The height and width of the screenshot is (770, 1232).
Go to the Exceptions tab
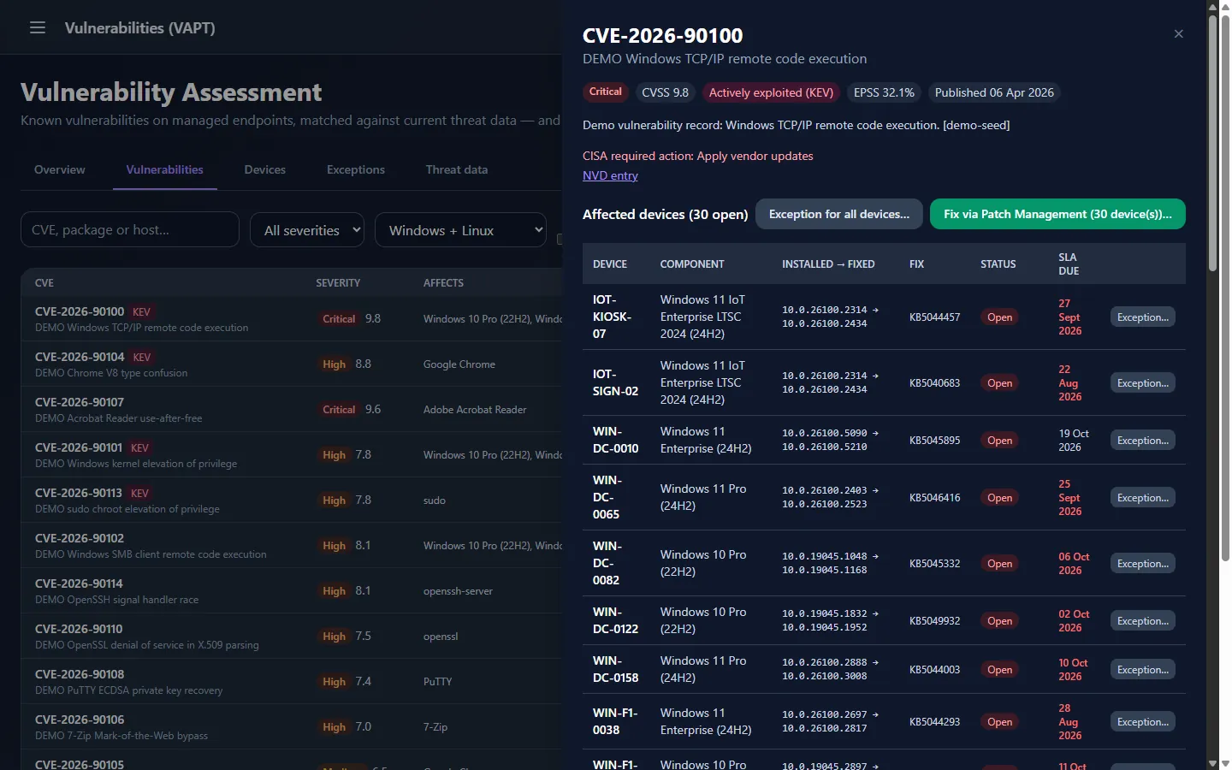(356, 169)
